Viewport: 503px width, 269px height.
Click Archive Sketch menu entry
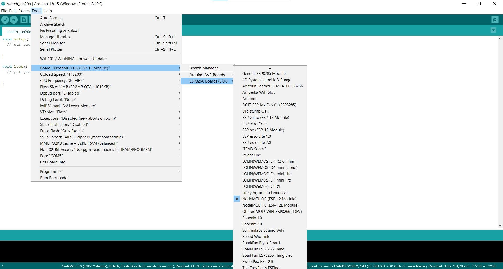click(106, 24)
